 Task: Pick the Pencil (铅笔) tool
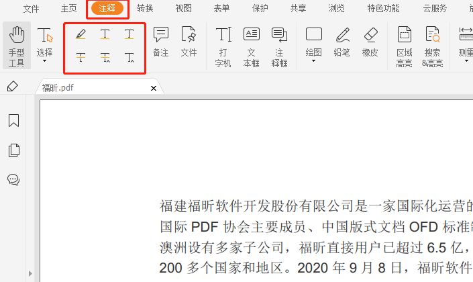342,42
